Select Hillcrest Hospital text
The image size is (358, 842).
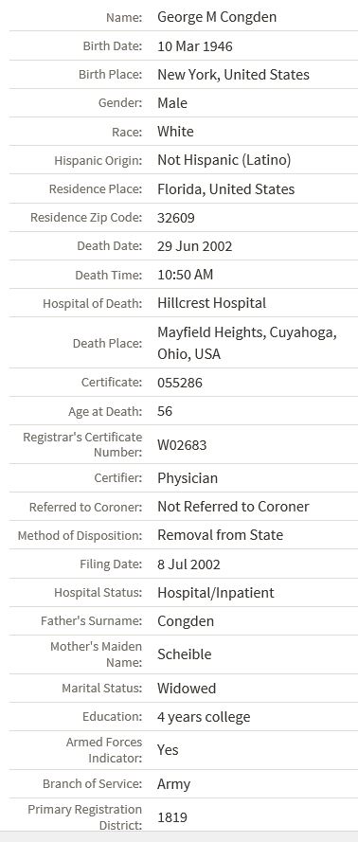[211, 303]
